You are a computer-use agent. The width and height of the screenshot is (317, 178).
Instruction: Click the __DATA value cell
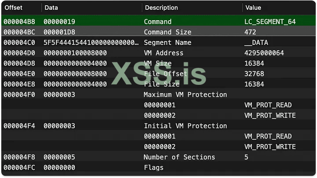[x=256, y=43]
